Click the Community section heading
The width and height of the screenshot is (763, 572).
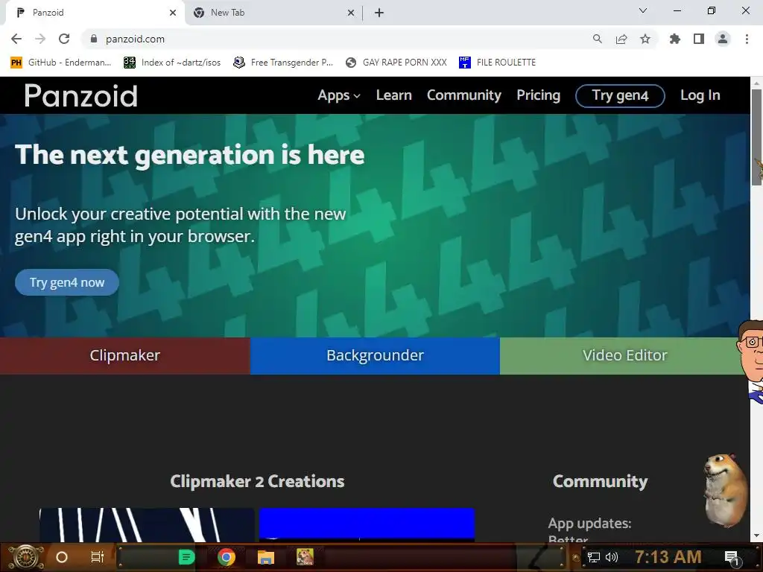[x=600, y=481]
